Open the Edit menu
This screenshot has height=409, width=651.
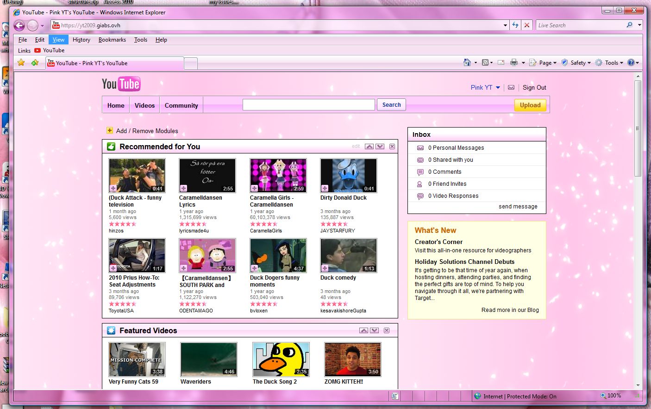[x=40, y=40]
